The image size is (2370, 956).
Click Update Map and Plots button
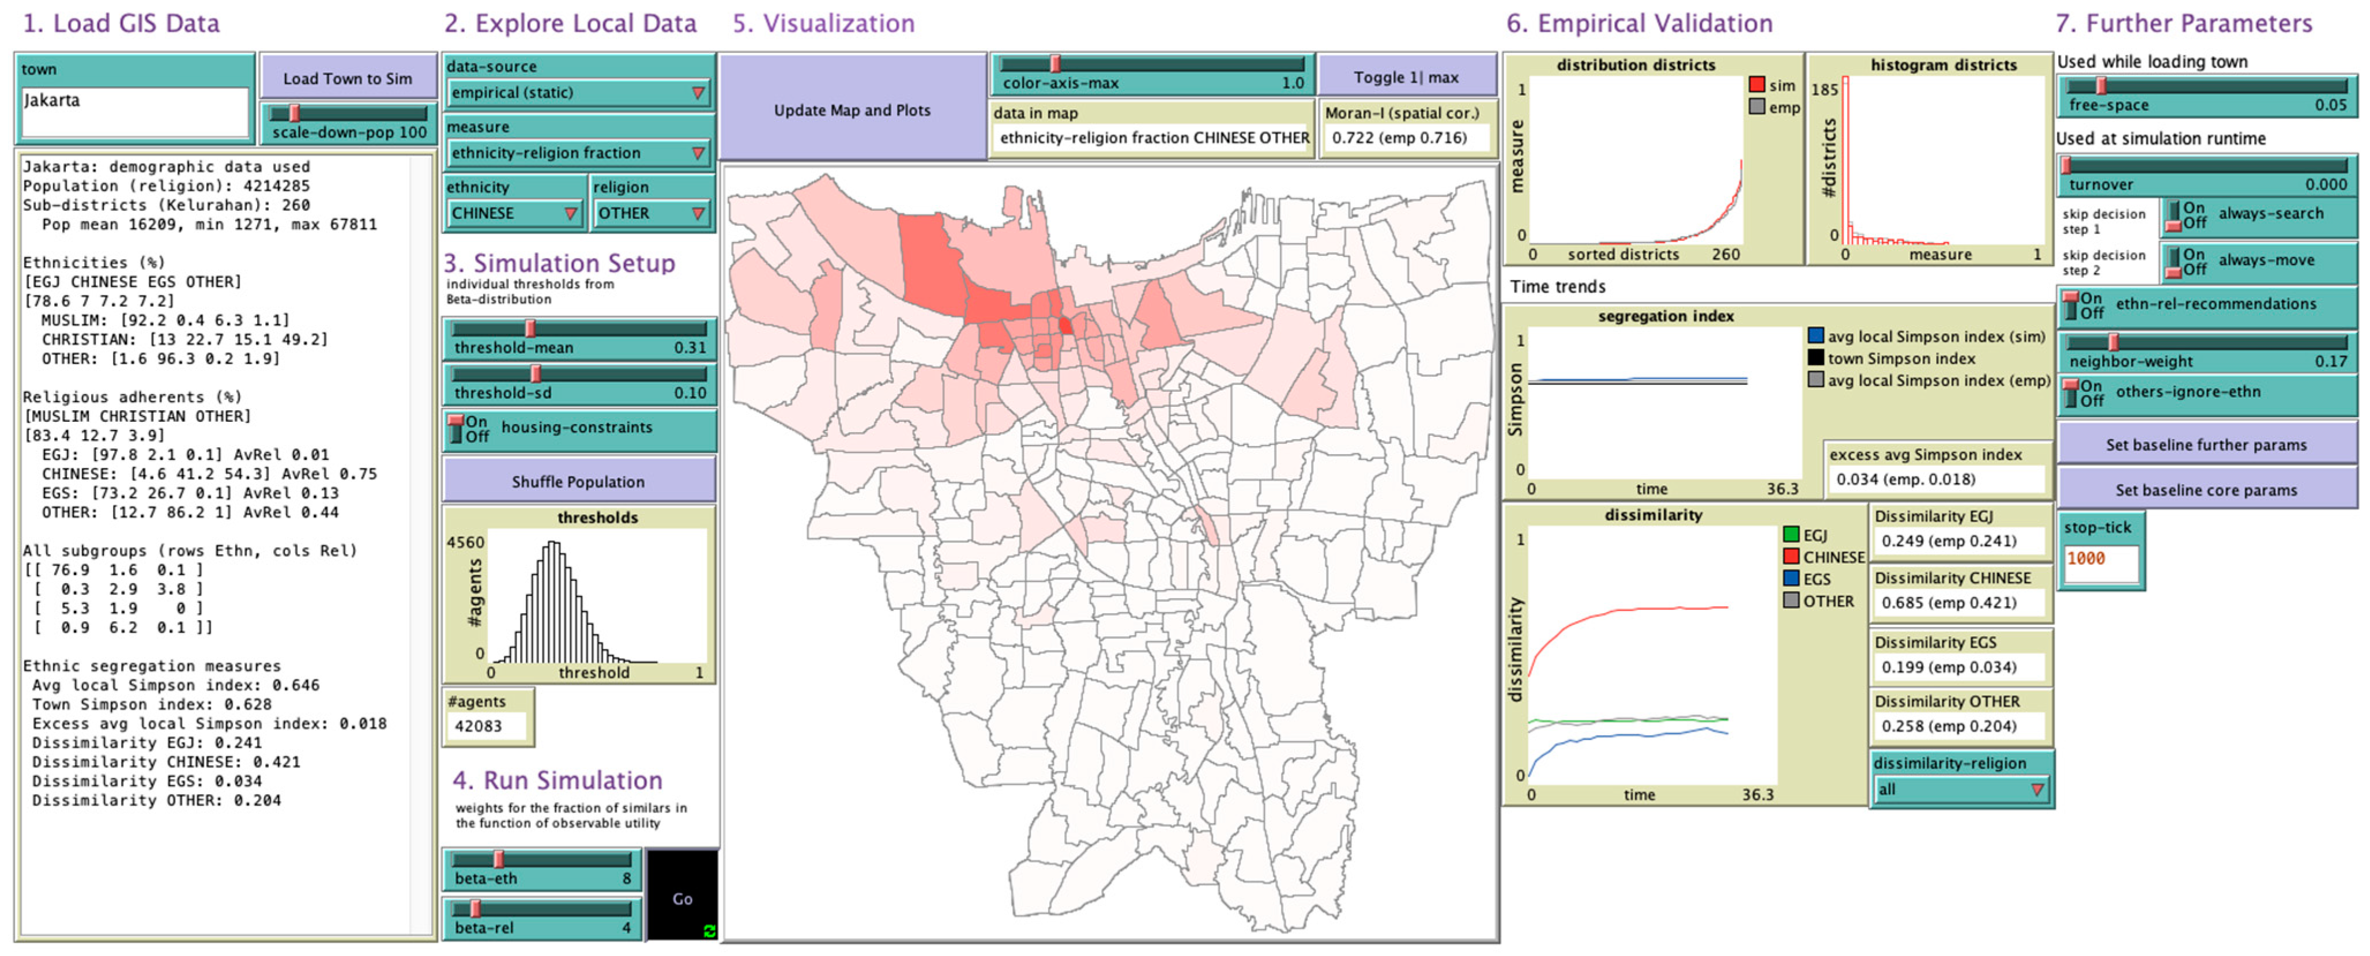(851, 110)
